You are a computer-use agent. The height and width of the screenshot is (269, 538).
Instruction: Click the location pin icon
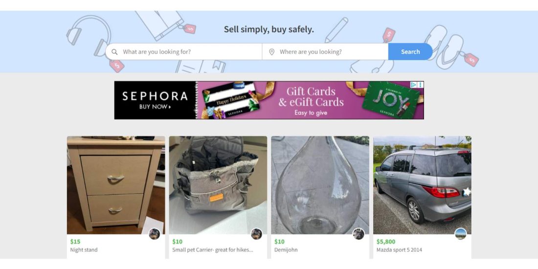tap(271, 52)
